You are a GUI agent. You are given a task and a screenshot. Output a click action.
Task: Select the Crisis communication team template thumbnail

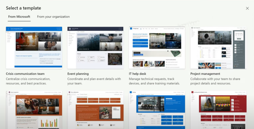[34, 48]
